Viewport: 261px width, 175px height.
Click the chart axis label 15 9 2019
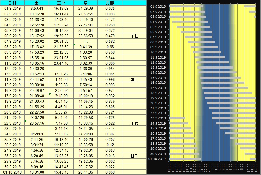pos(158,78)
